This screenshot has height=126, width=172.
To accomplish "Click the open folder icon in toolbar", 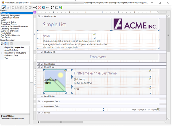I will tap(57, 7).
